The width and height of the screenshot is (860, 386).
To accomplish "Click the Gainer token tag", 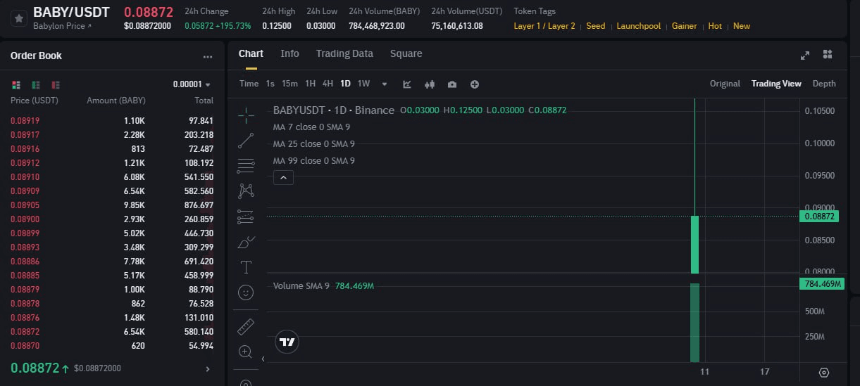I will pos(685,26).
